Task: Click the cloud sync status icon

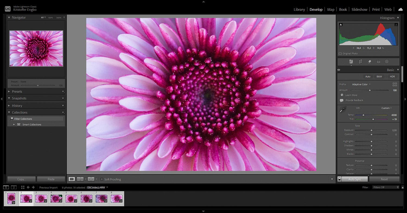Action: (x=400, y=9)
